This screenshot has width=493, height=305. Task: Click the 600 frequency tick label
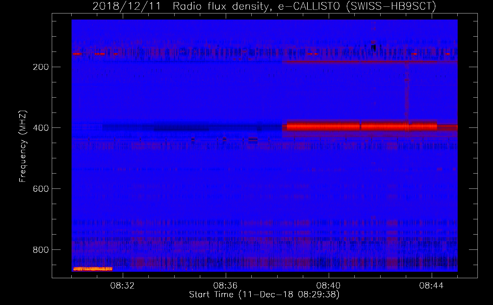(41, 189)
